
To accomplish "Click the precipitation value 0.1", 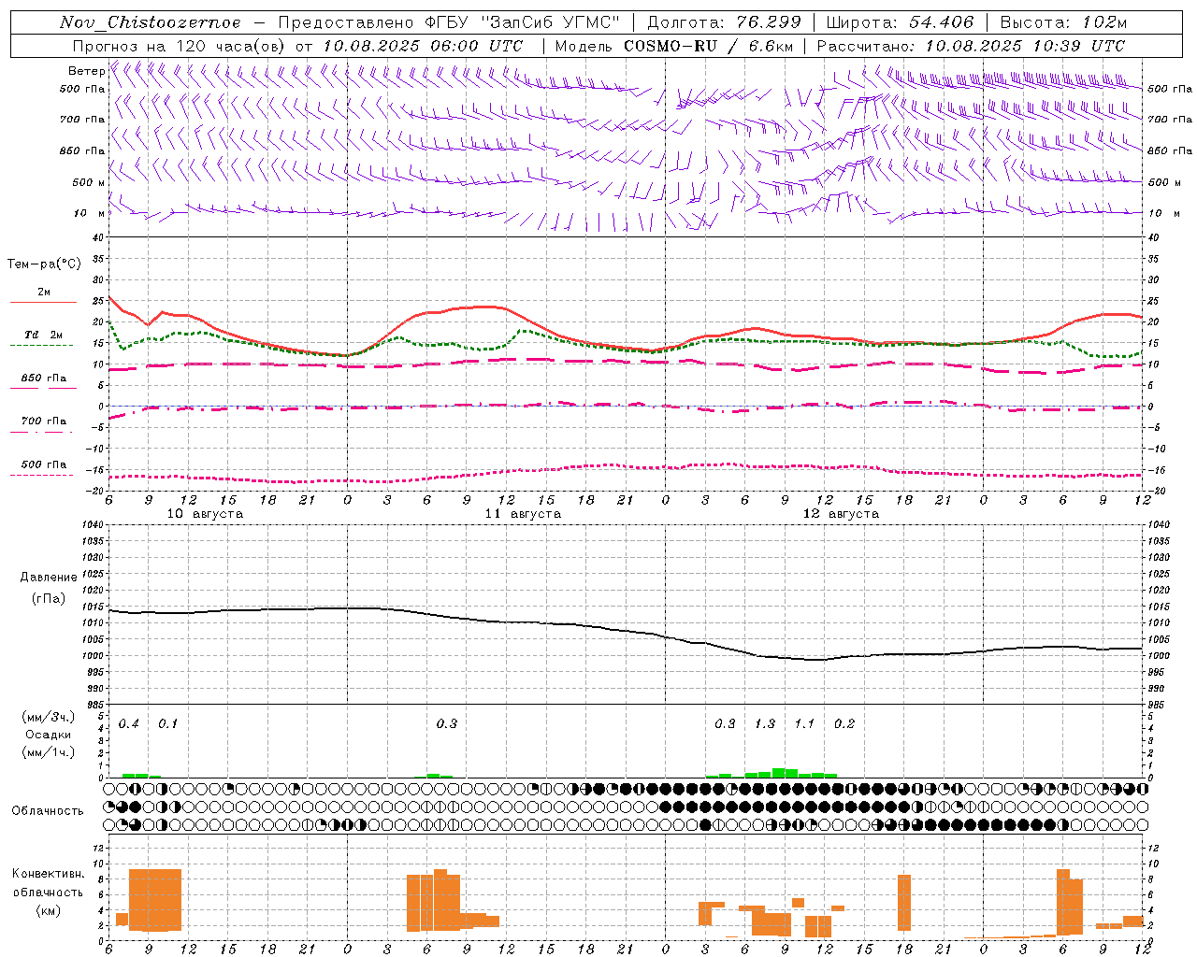I will (x=168, y=723).
